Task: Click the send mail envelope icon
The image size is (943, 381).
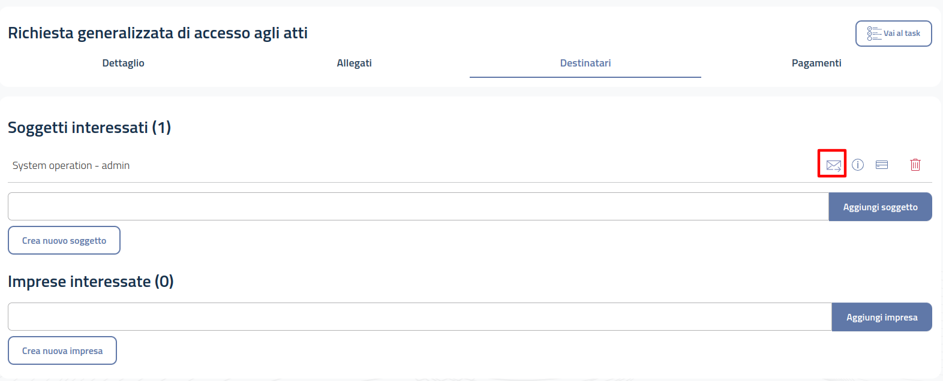Action: (x=833, y=165)
